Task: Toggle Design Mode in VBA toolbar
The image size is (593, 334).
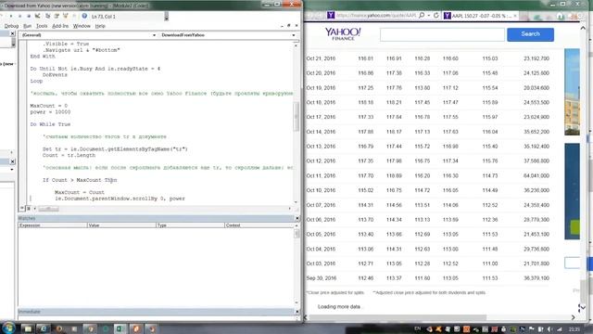Action: pyautogui.click(x=37, y=17)
